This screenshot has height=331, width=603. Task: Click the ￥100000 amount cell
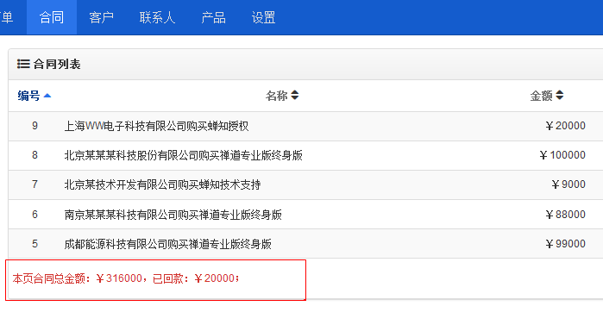(x=562, y=155)
